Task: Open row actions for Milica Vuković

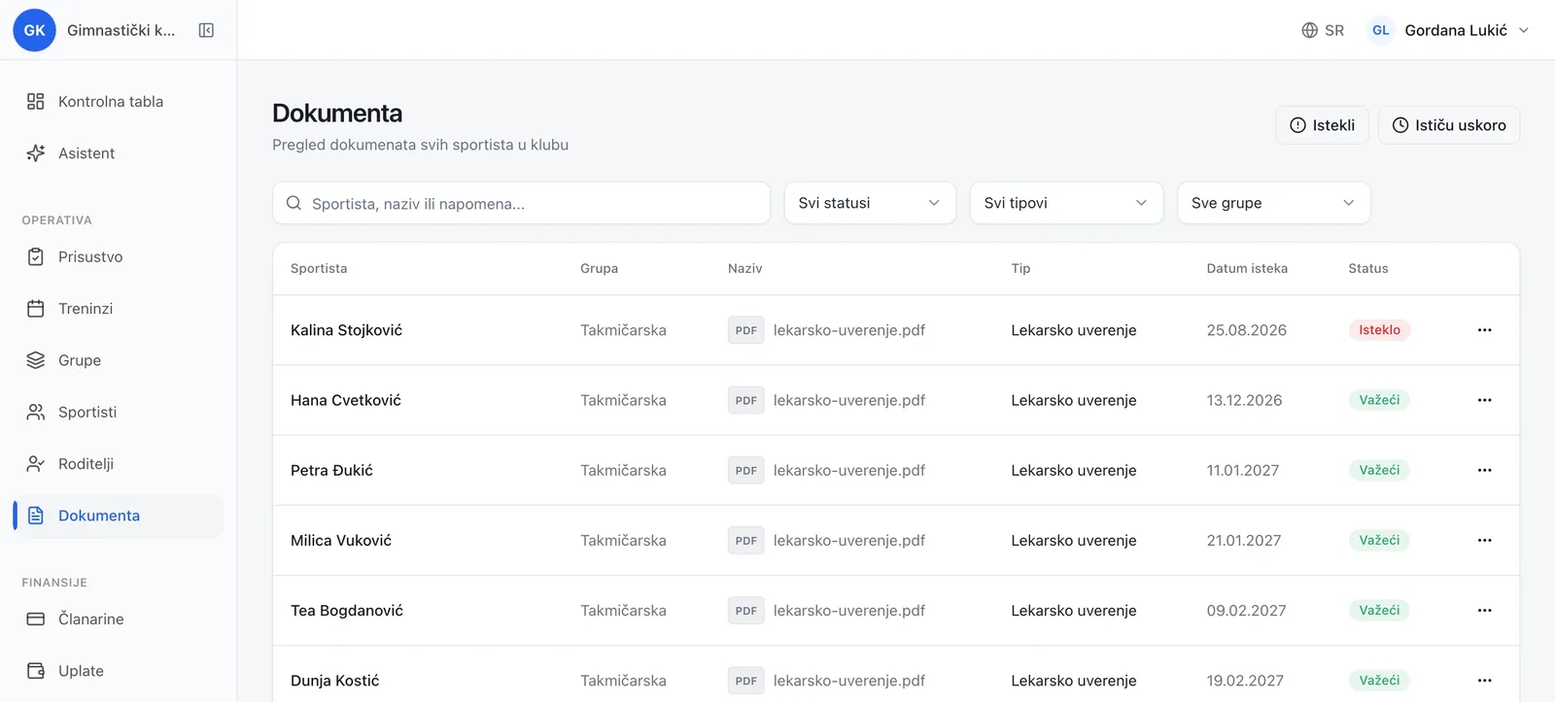Action: [1484, 540]
